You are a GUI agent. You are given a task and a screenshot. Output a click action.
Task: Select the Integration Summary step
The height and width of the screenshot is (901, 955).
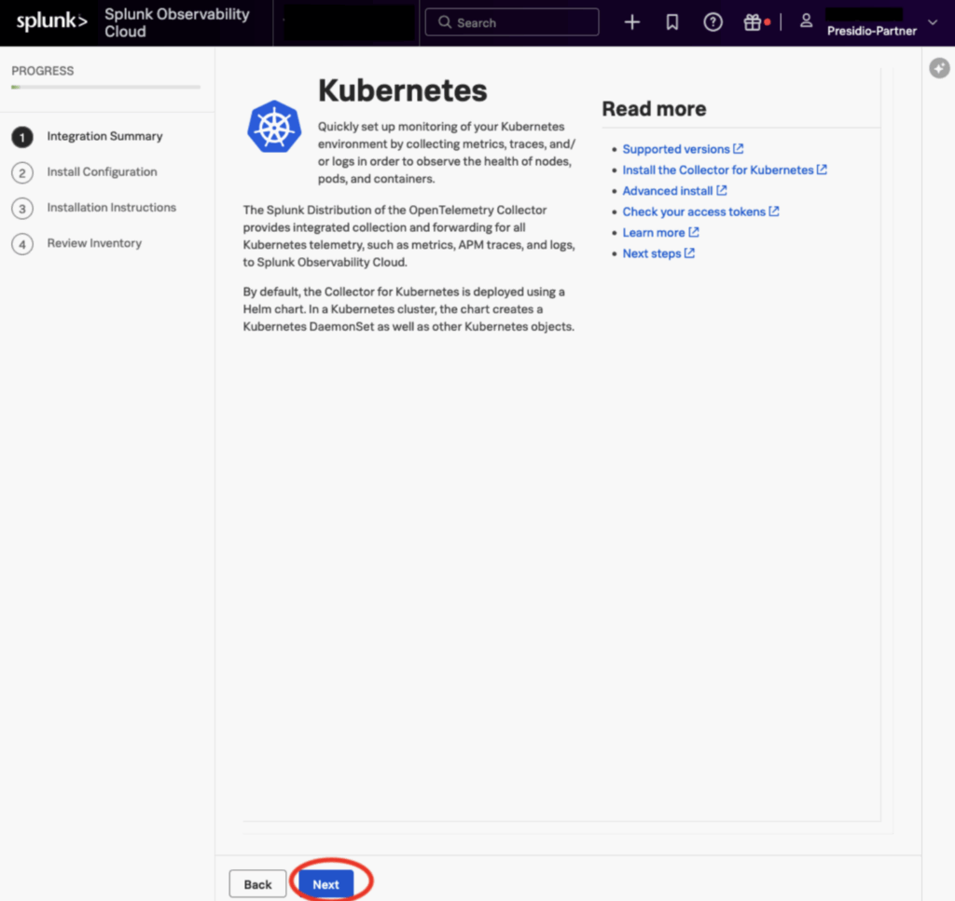104,136
